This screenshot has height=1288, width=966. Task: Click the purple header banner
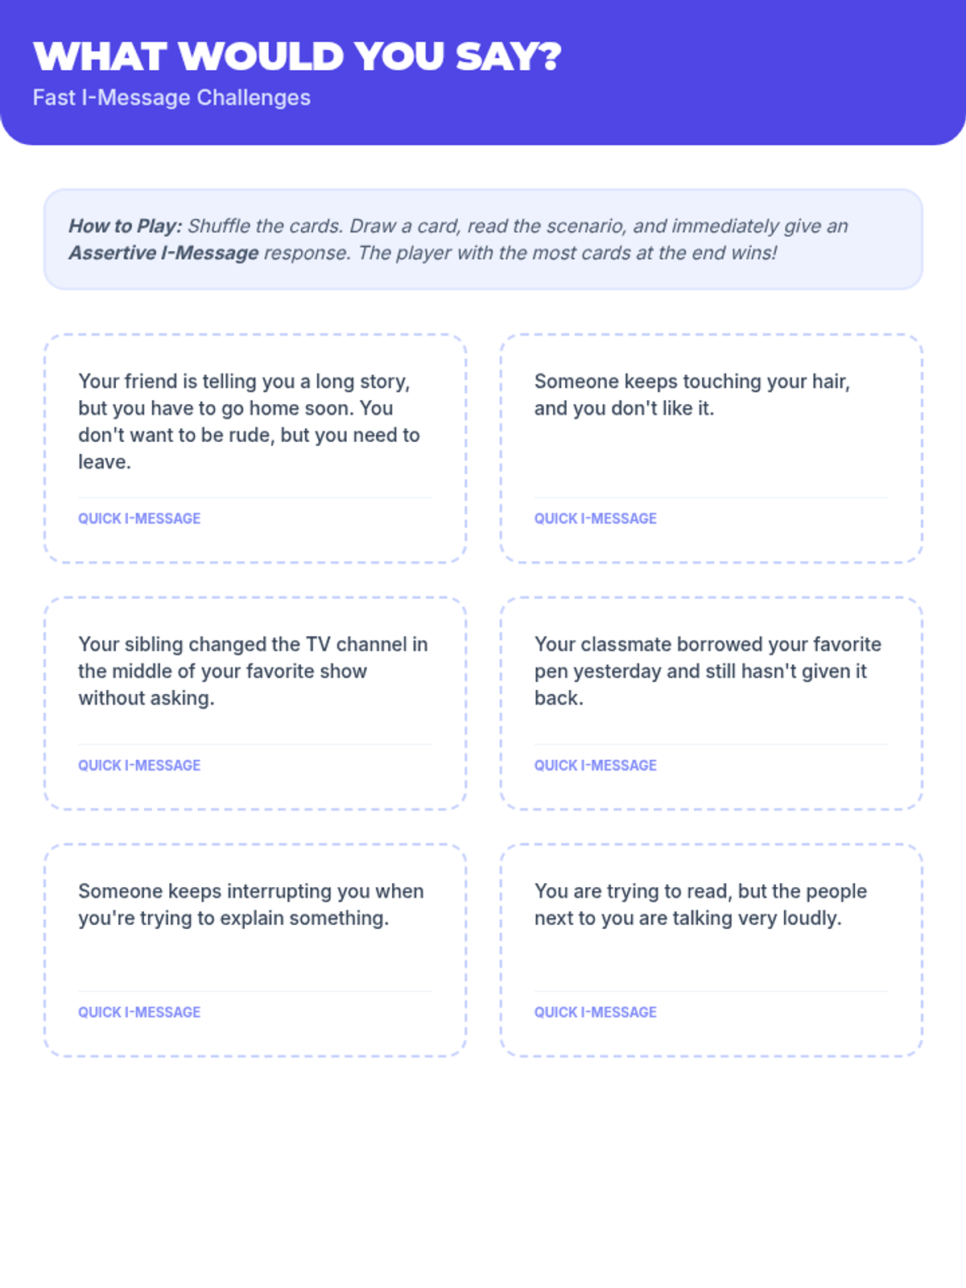[x=483, y=72]
